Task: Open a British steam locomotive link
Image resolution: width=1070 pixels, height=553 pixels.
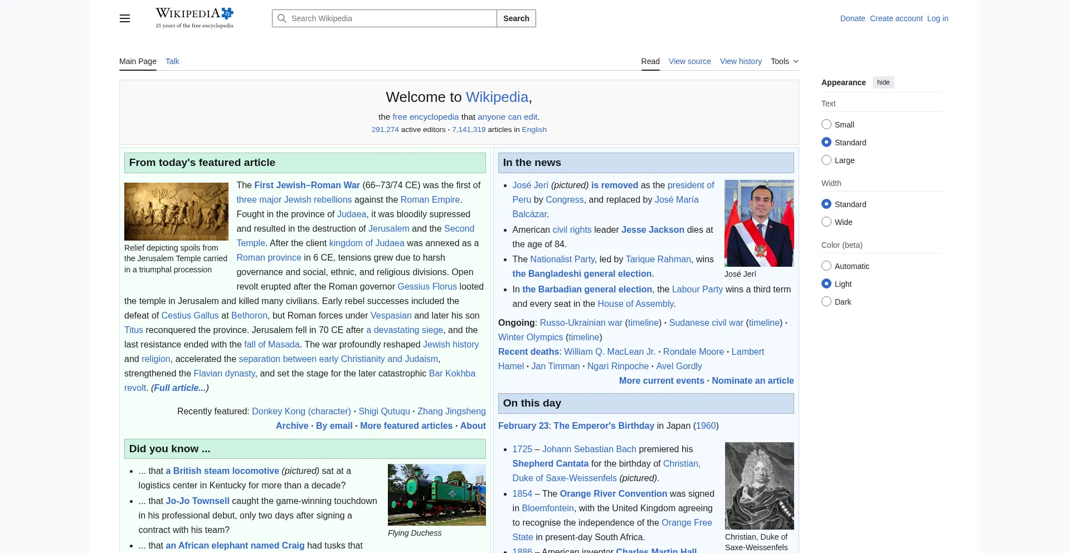Action: point(222,471)
